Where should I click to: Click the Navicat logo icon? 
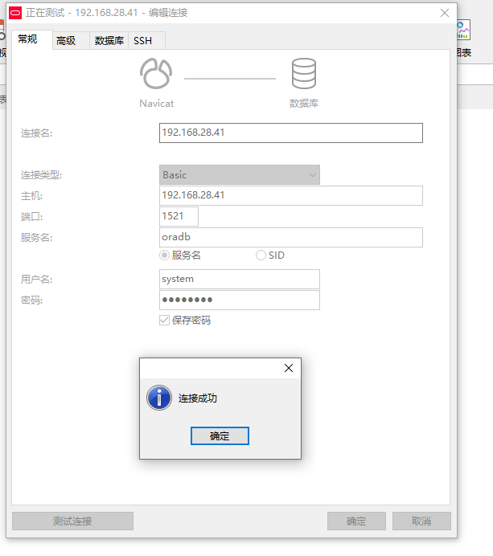(x=156, y=73)
